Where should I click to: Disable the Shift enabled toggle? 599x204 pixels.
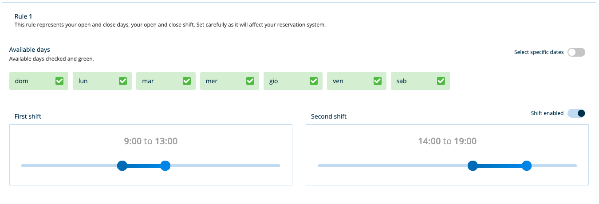coord(576,113)
